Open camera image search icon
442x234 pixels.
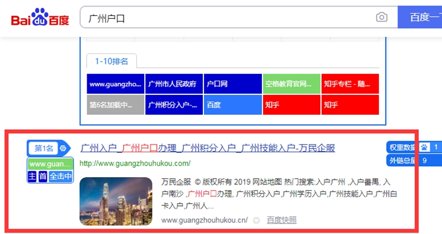click(381, 18)
